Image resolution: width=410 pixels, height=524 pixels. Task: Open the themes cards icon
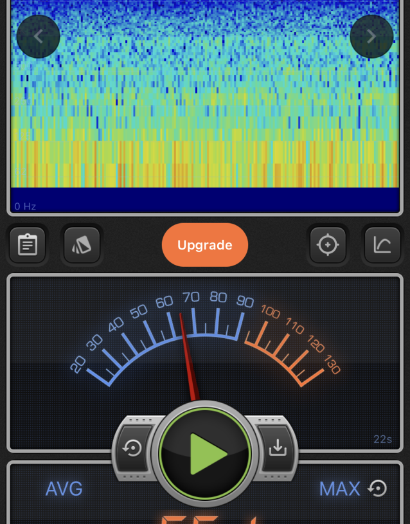82,245
